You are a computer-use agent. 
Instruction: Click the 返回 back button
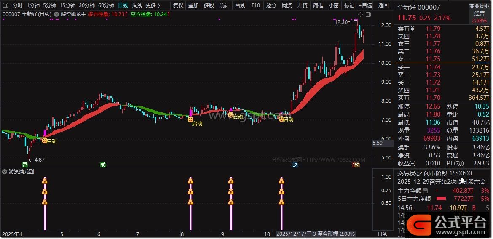tap(383, 5)
